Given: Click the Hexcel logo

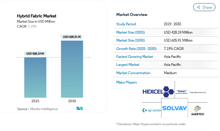Looking at the screenshot, I should pos(158,91).
